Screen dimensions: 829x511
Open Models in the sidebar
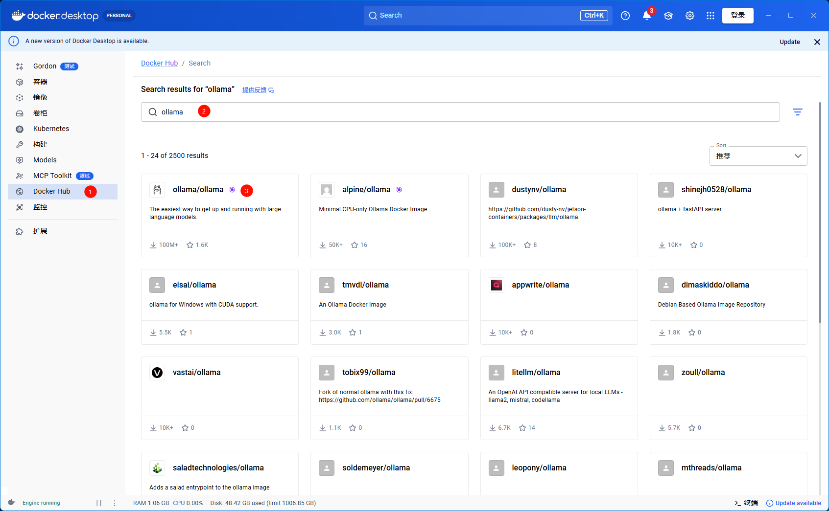tap(63, 160)
